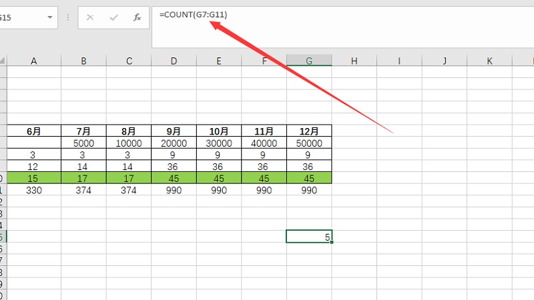Click the Cancel (X) formula icon
Image resolution: width=534 pixels, height=300 pixels.
91,17
